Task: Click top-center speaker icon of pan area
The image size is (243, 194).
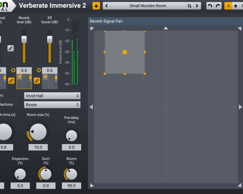Action: pos(166,28)
